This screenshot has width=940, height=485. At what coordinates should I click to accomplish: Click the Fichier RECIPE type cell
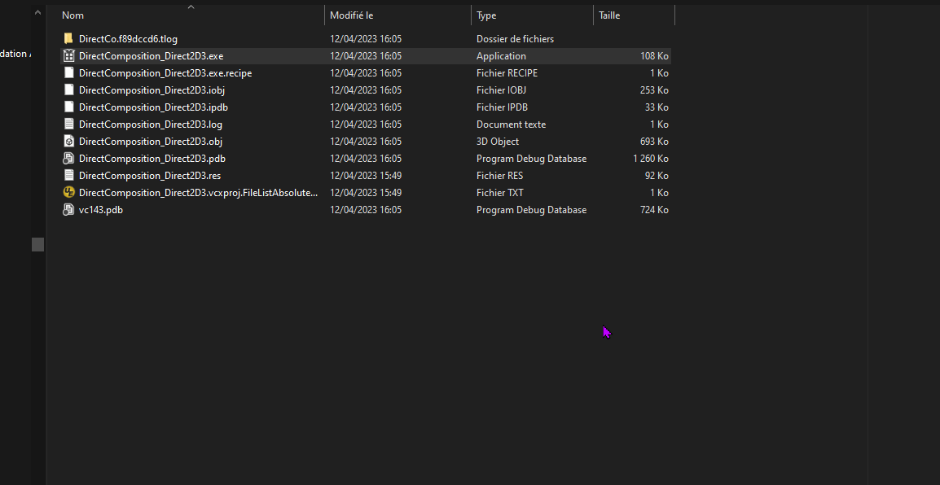click(507, 73)
